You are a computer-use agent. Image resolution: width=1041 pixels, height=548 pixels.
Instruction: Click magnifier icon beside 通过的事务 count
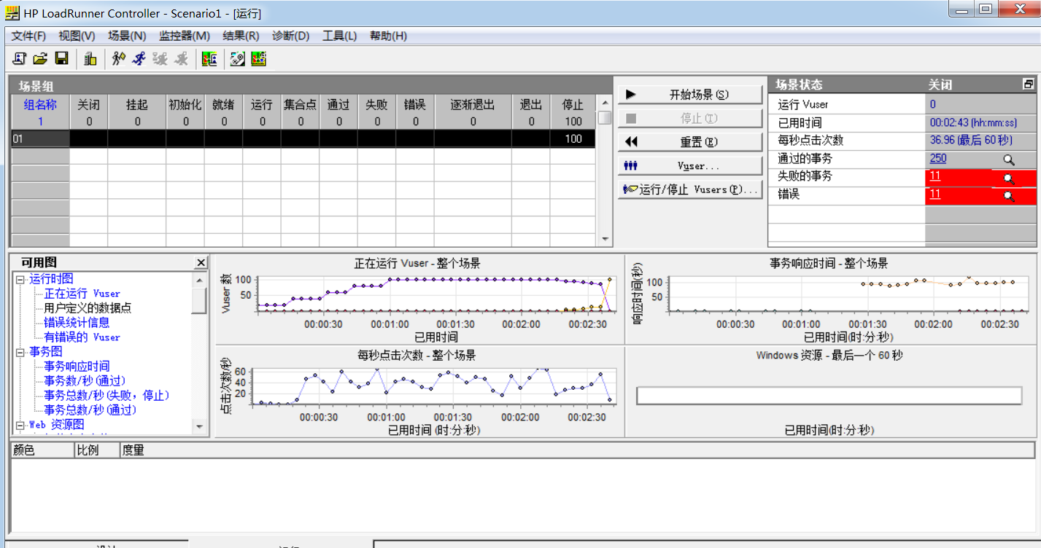(1008, 159)
